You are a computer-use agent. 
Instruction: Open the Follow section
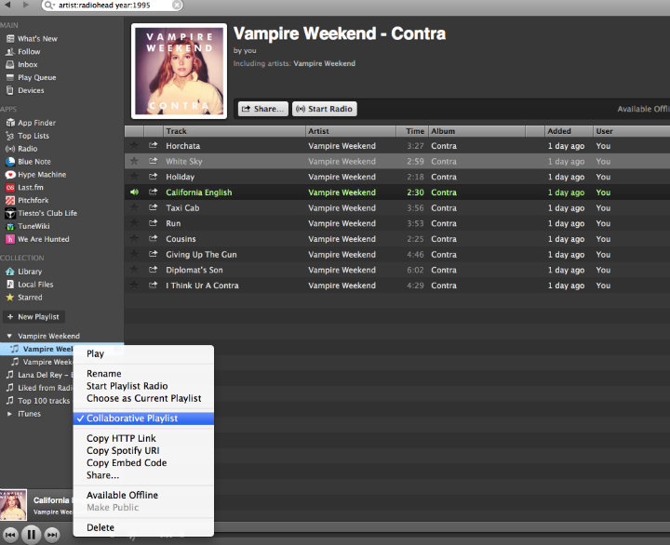pyautogui.click(x=23, y=52)
